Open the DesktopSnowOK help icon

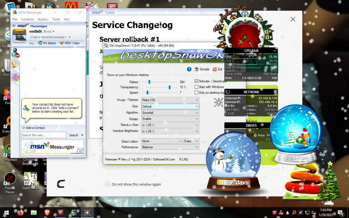189,69
